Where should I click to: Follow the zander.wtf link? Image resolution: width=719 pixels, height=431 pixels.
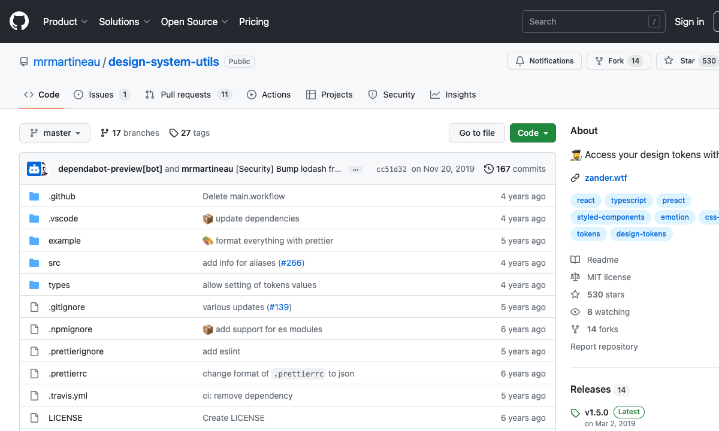[606, 178]
